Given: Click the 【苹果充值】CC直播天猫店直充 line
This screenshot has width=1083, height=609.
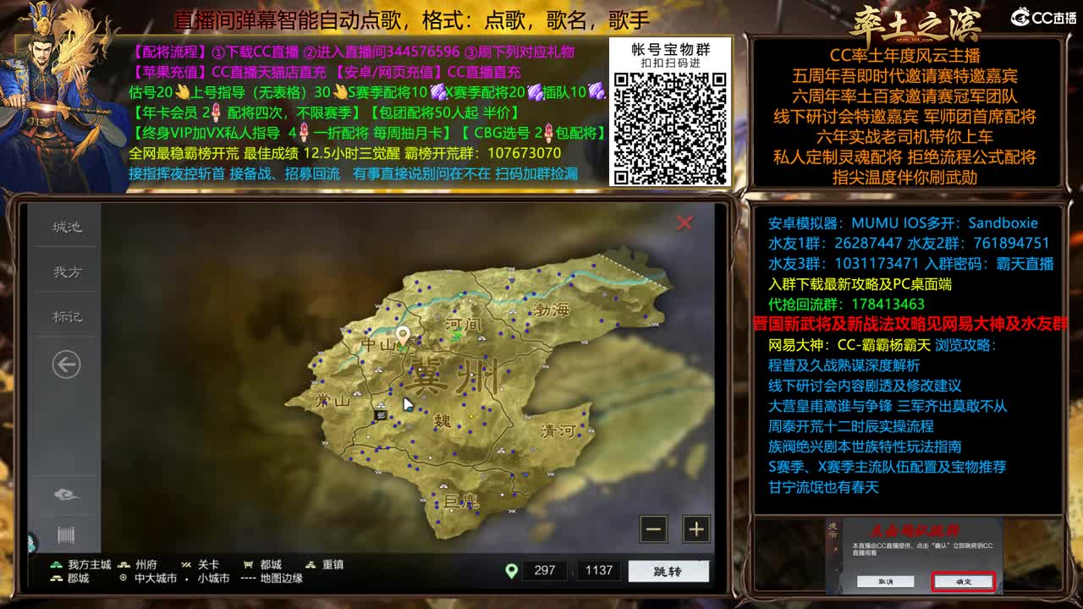Looking at the screenshot, I should coord(326,72).
